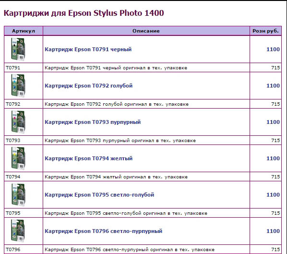287x254 pixels.
Task: Click price 715 in the T0796 row
Action: (x=275, y=249)
